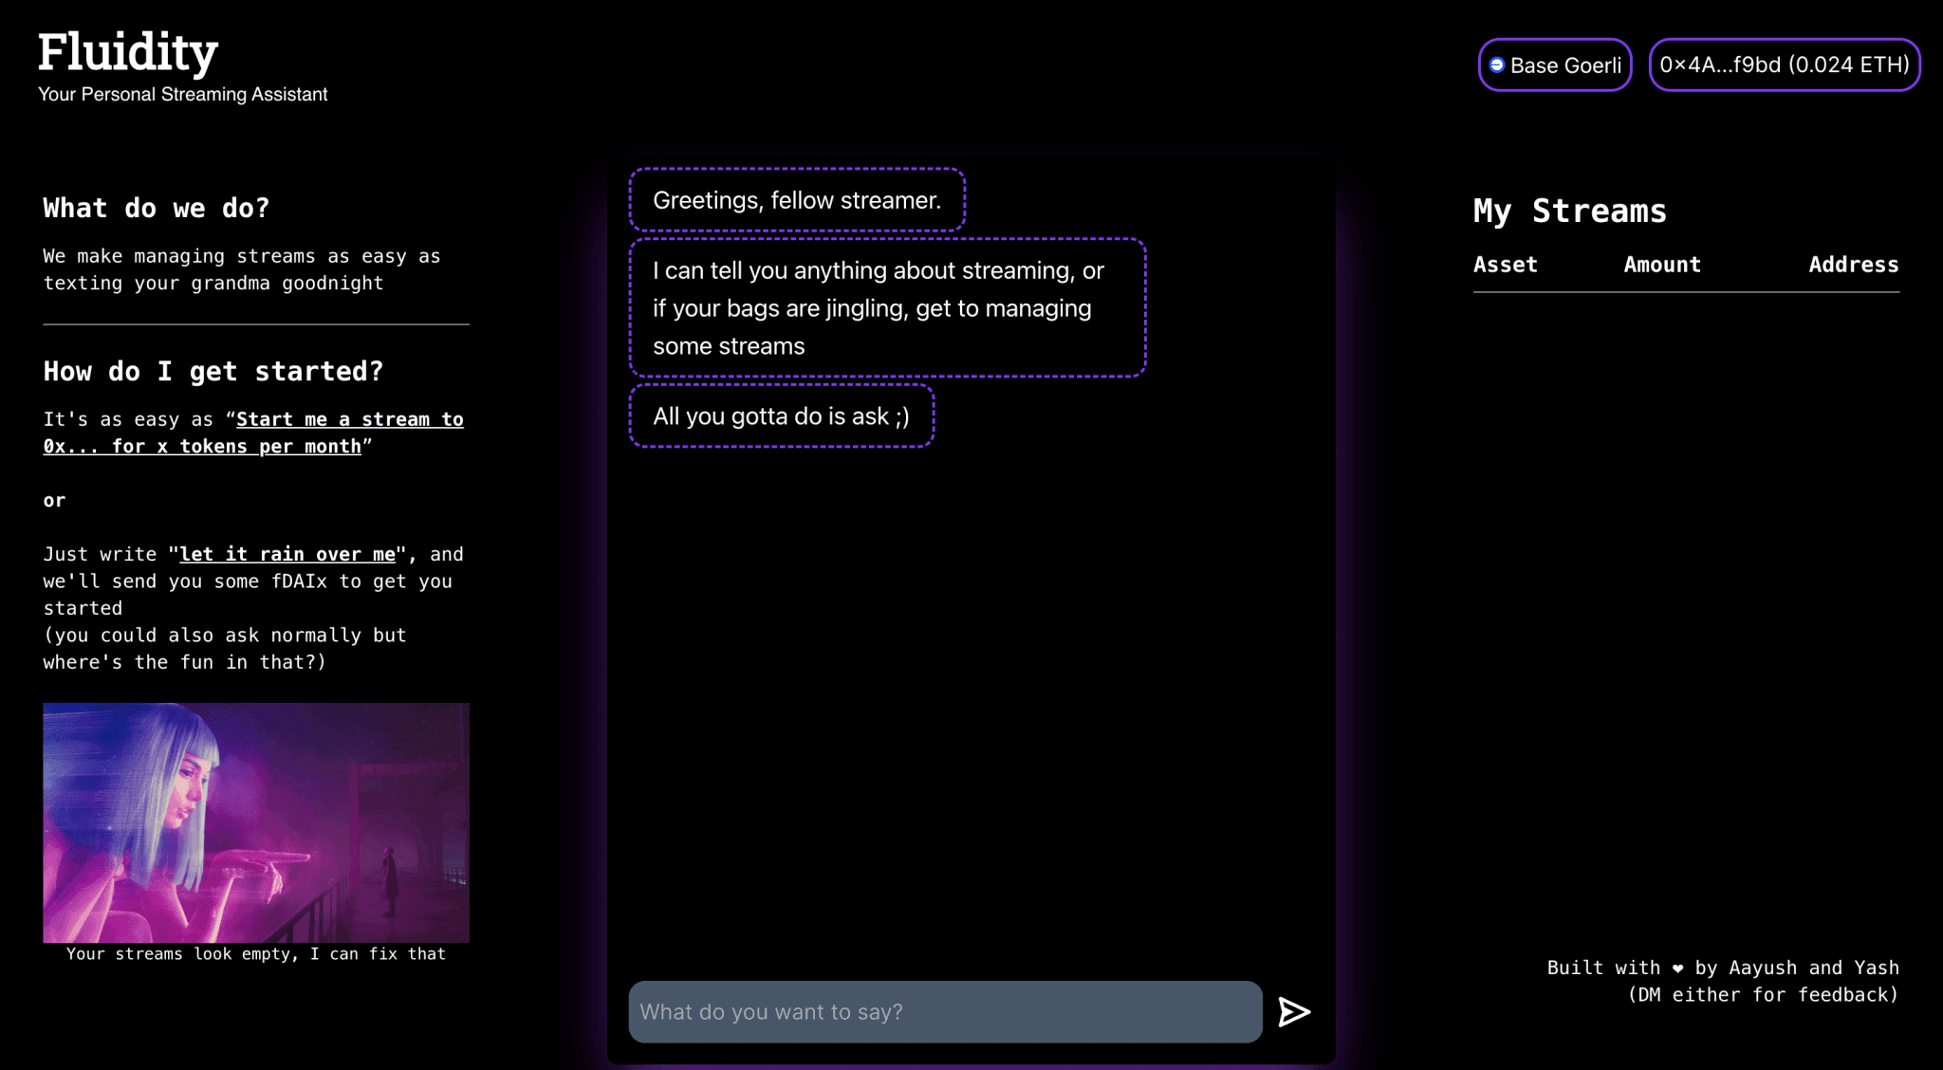Viewport: 1943px width, 1070px height.
Task: Click the send paper plane icon
Action: pyautogui.click(x=1293, y=1012)
